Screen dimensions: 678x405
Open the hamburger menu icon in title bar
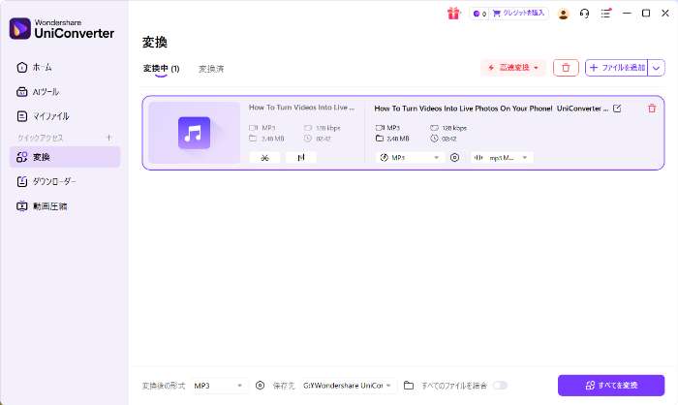coord(605,14)
